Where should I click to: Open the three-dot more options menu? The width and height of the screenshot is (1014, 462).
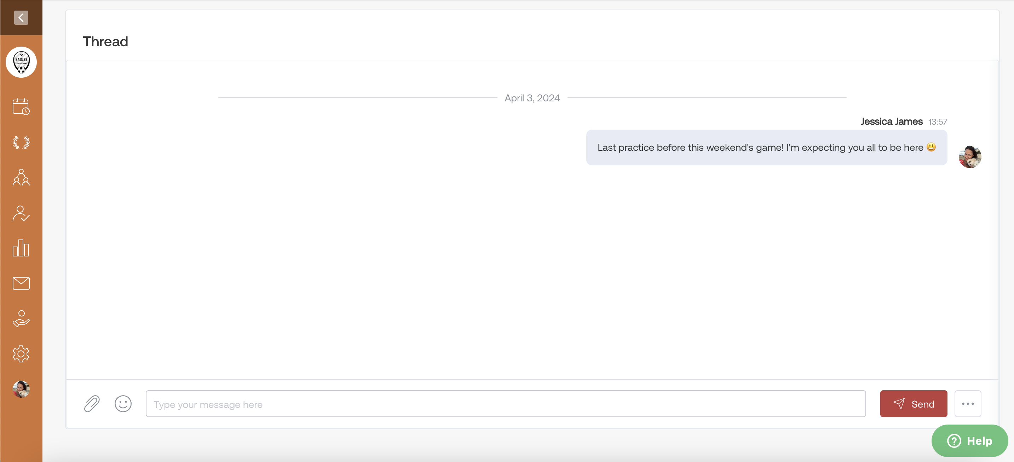(968, 403)
